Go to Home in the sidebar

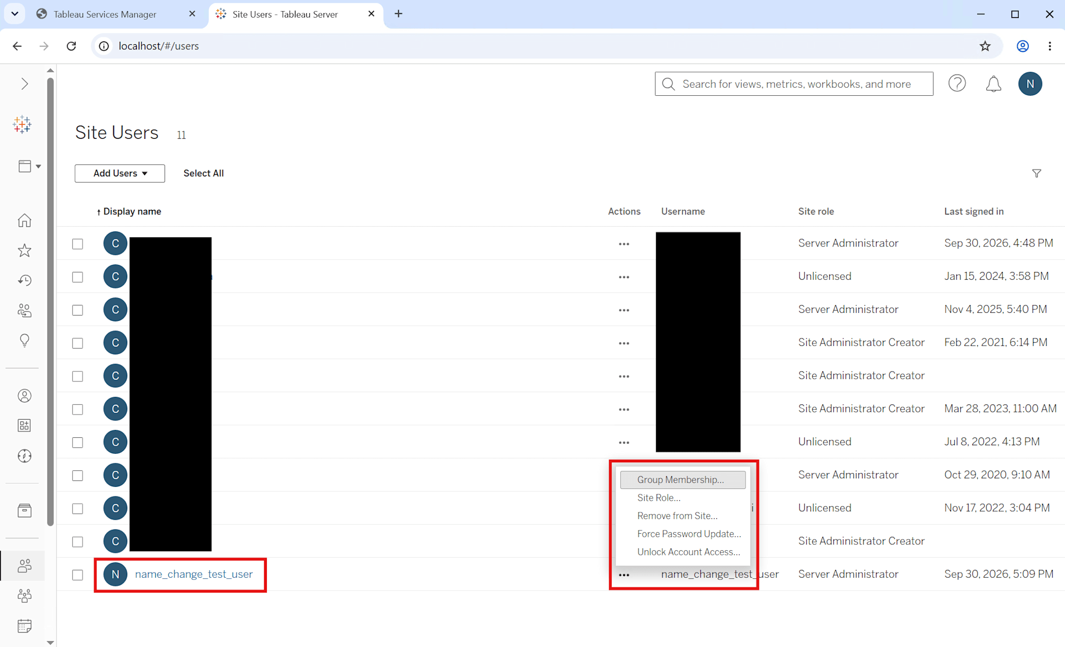[24, 220]
